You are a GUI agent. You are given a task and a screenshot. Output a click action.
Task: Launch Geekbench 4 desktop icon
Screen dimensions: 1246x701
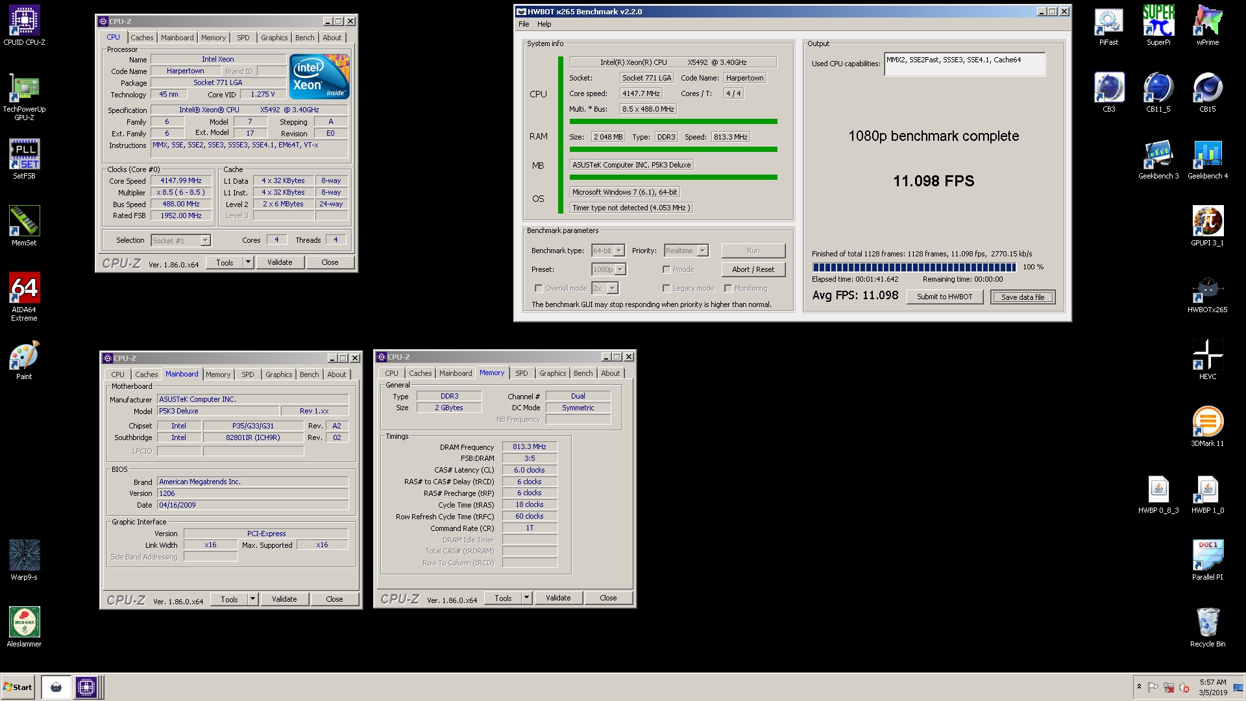[x=1208, y=160]
